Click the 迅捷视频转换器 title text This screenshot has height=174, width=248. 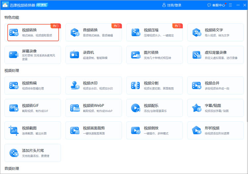tap(22, 5)
